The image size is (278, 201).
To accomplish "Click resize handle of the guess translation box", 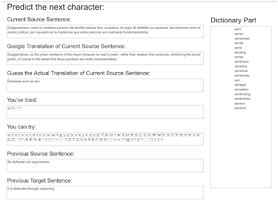I will coord(202,90).
